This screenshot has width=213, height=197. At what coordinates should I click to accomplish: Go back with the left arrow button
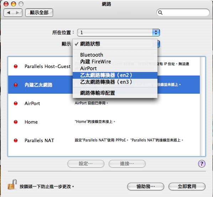point(9,12)
